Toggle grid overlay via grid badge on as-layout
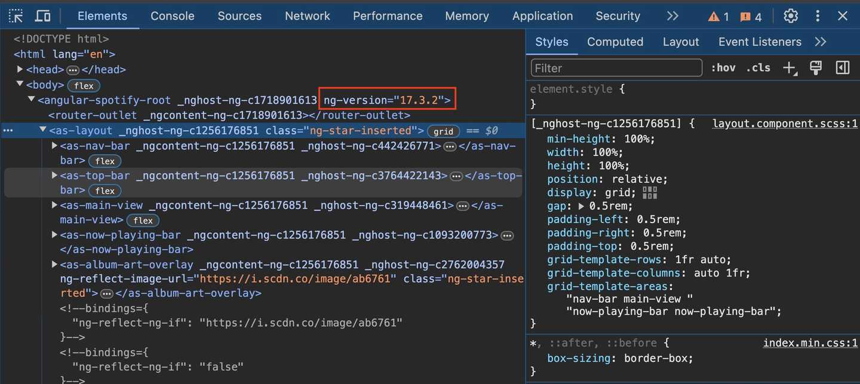The width and height of the screenshot is (860, 384). [444, 131]
